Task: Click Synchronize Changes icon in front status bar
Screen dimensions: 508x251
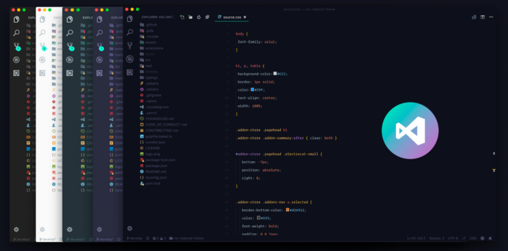Action: (148, 239)
